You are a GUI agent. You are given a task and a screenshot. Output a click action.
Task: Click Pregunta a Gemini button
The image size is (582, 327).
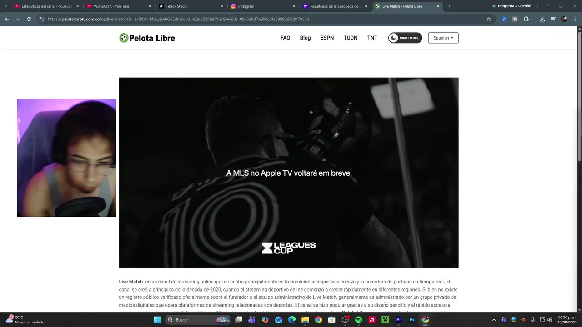pyautogui.click(x=512, y=6)
